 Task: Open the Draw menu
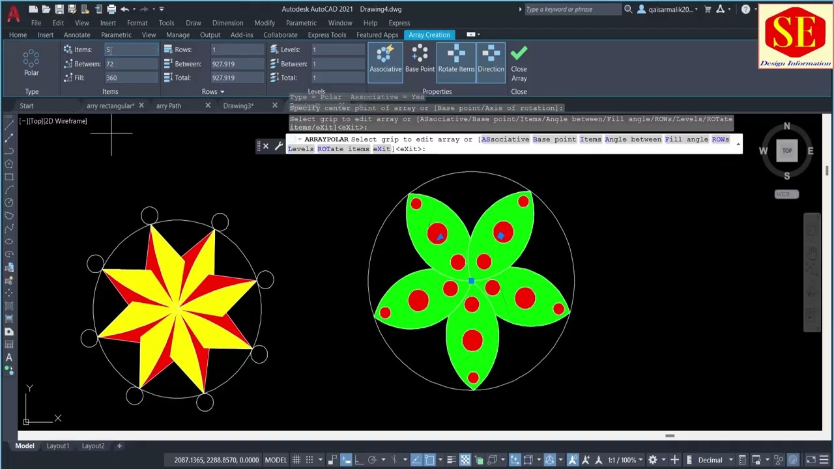194,23
